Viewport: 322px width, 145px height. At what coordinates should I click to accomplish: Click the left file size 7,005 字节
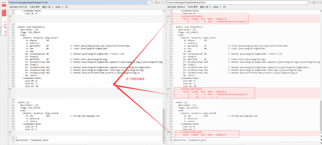[x=35, y=7]
